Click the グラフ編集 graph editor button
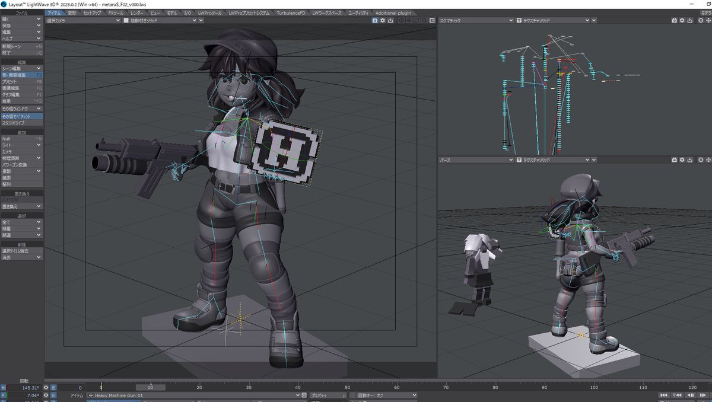The image size is (712, 402). pyautogui.click(x=21, y=95)
